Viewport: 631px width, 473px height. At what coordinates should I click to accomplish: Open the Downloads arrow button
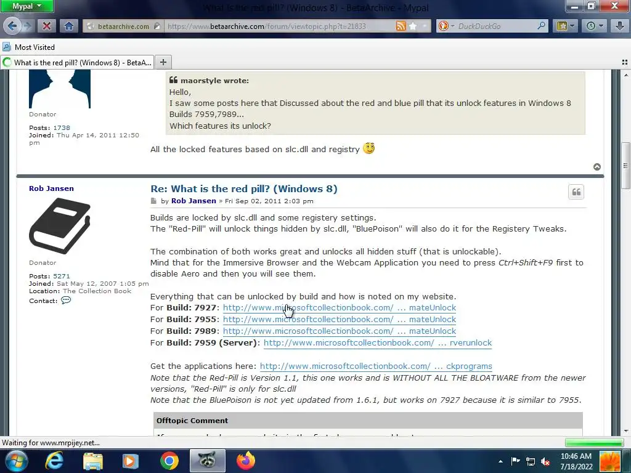pyautogui.click(x=620, y=26)
